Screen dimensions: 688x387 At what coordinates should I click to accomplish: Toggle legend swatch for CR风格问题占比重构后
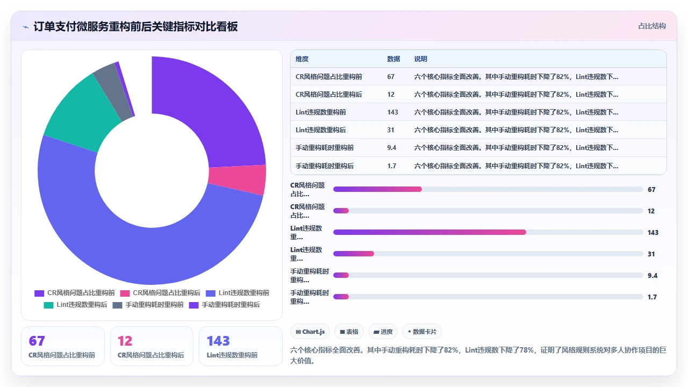(125, 293)
